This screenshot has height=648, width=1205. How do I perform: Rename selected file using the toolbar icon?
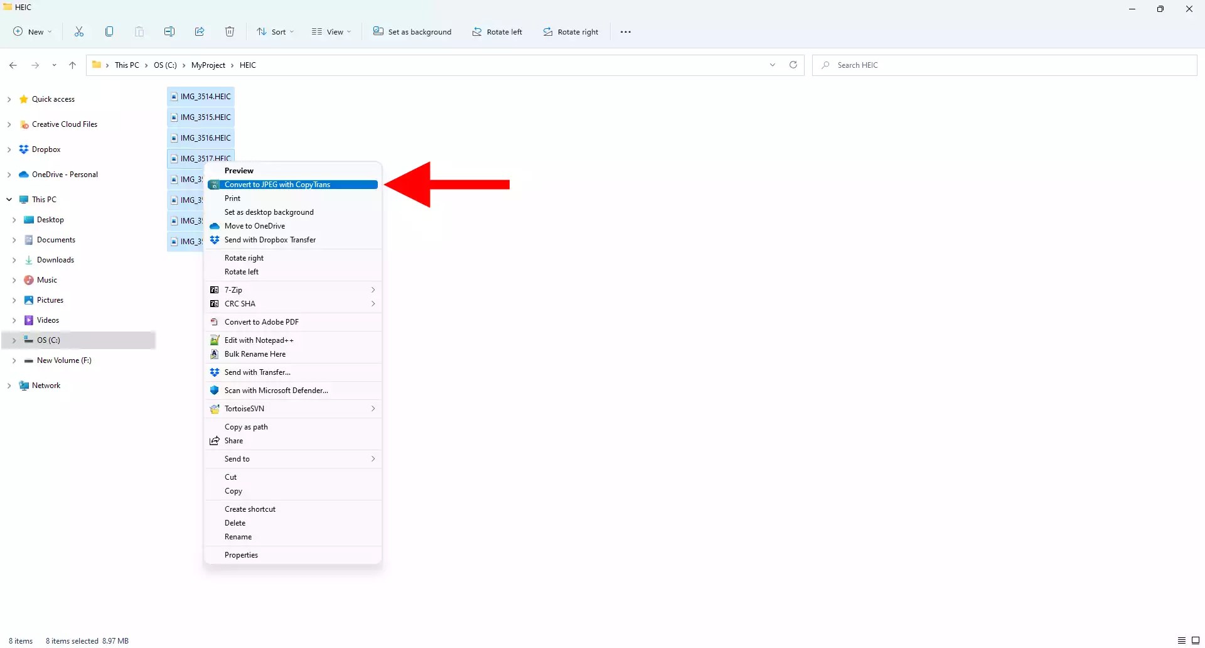point(169,31)
